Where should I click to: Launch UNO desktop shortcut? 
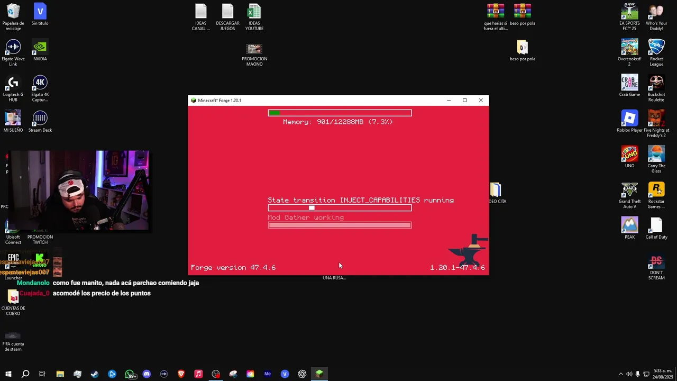[x=629, y=157]
